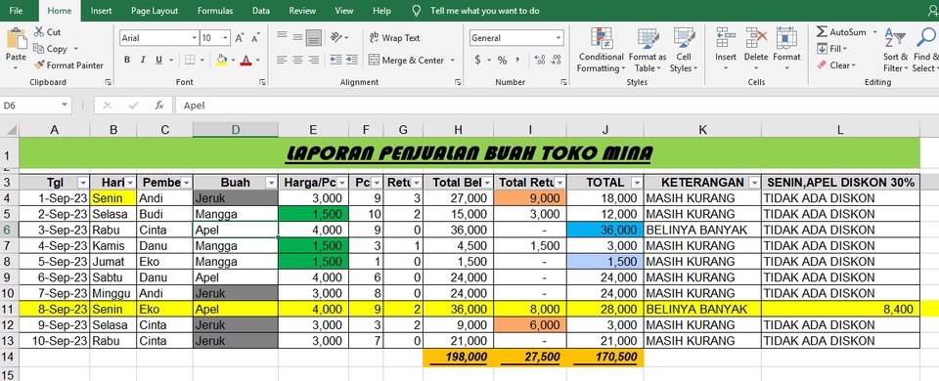Apply the red Font Color A

point(246,60)
